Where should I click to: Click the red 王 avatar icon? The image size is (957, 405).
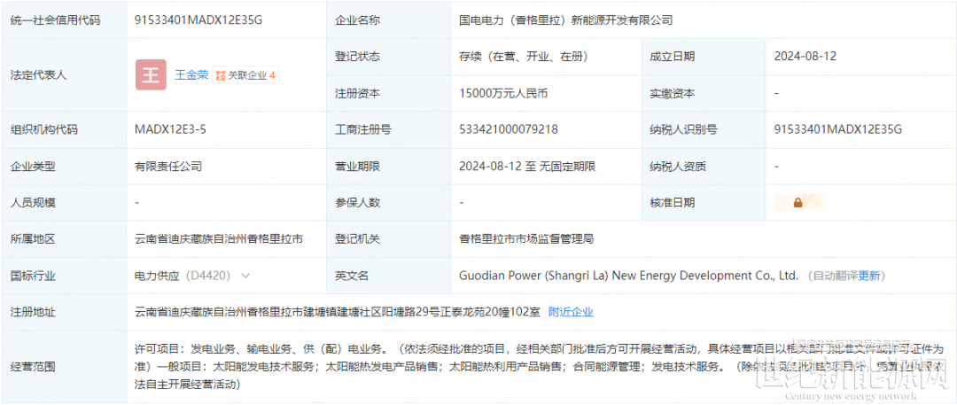(x=151, y=75)
